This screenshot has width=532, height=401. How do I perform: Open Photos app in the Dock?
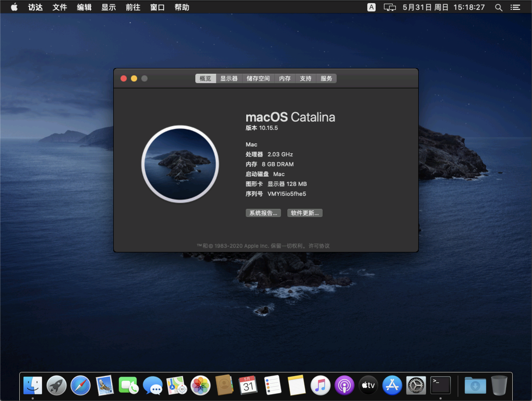pos(200,385)
